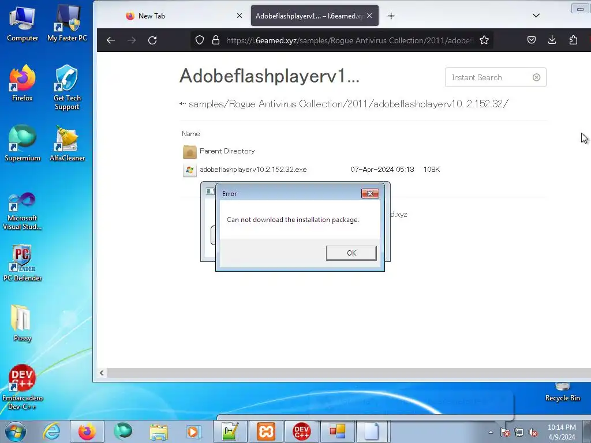
Task: Launch Embarcadero Dev-C++ from the desktop
Action: [23, 387]
